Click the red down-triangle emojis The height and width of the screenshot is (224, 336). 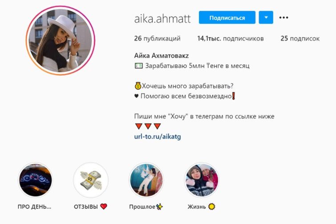click(x=148, y=126)
